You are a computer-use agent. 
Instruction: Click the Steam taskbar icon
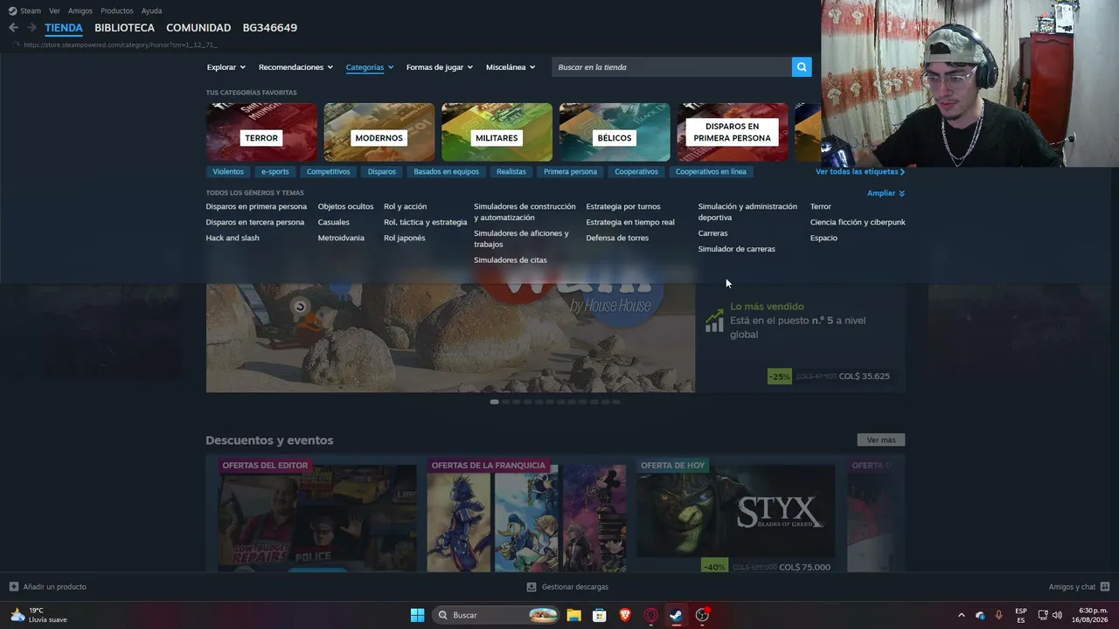point(676,615)
